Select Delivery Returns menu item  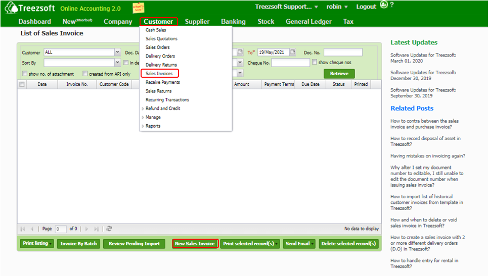click(161, 65)
